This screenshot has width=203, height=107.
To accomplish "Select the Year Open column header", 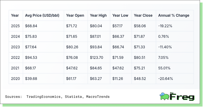I will 75,16.
